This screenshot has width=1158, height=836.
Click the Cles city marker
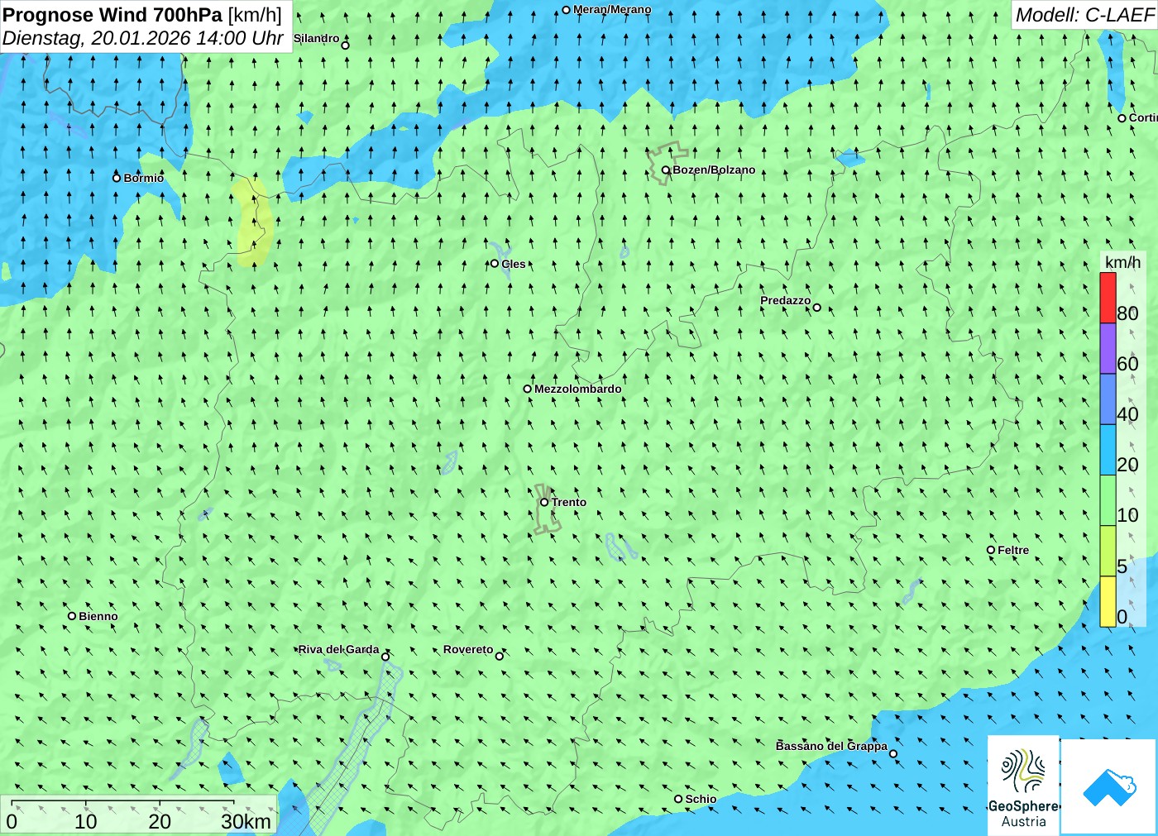[x=495, y=264]
